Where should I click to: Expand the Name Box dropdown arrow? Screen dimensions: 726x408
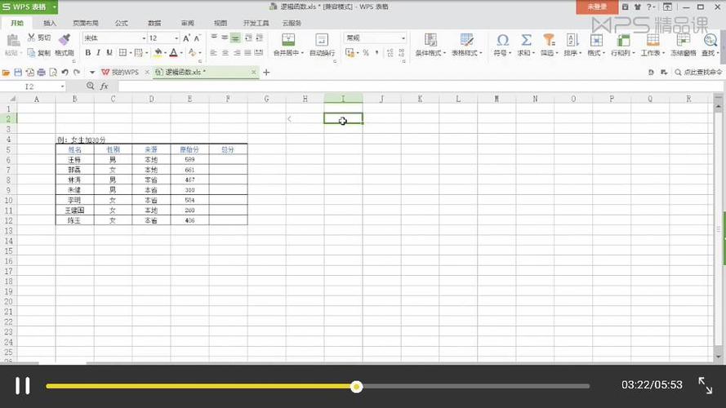pyautogui.click(x=62, y=86)
